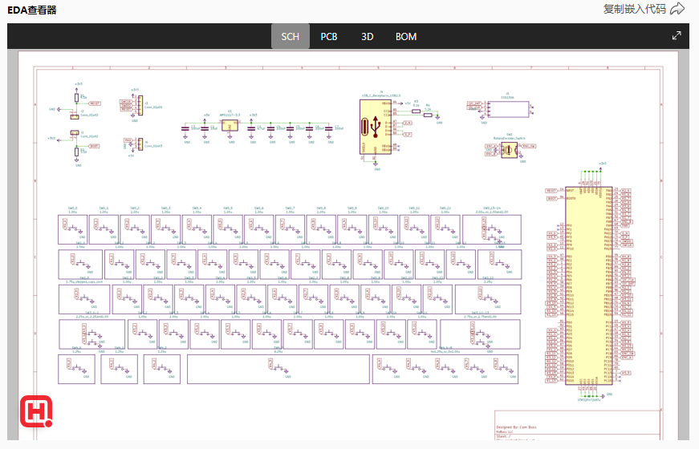The image size is (699, 453).
Task: Click the 复制嵌入代码 link
Action: tap(634, 9)
